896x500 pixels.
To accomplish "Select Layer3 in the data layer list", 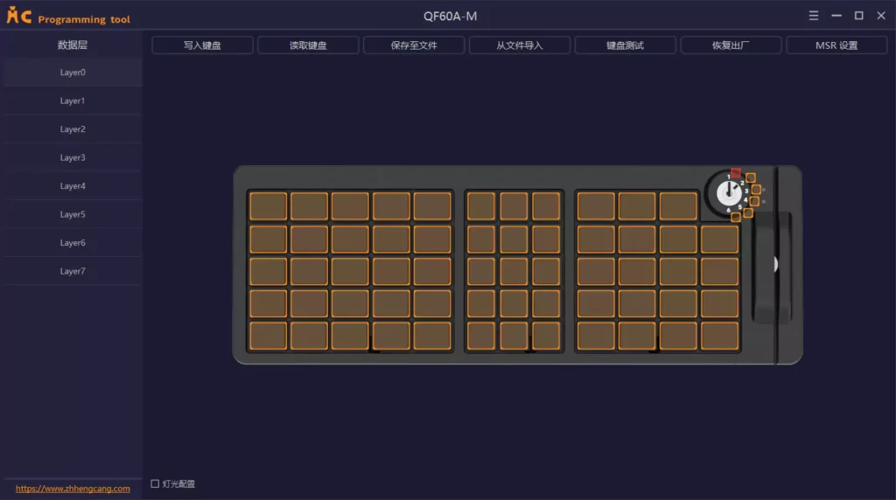I will click(x=73, y=157).
